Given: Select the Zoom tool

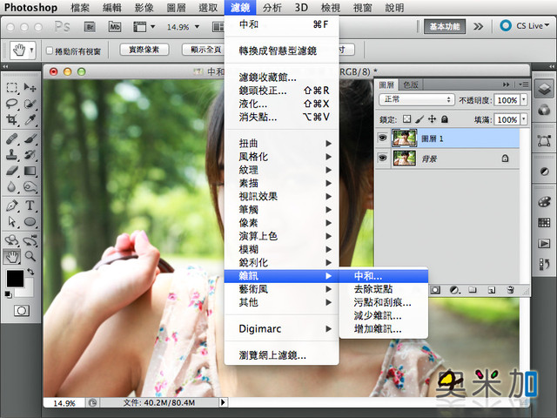Looking at the screenshot, I should click(x=30, y=256).
